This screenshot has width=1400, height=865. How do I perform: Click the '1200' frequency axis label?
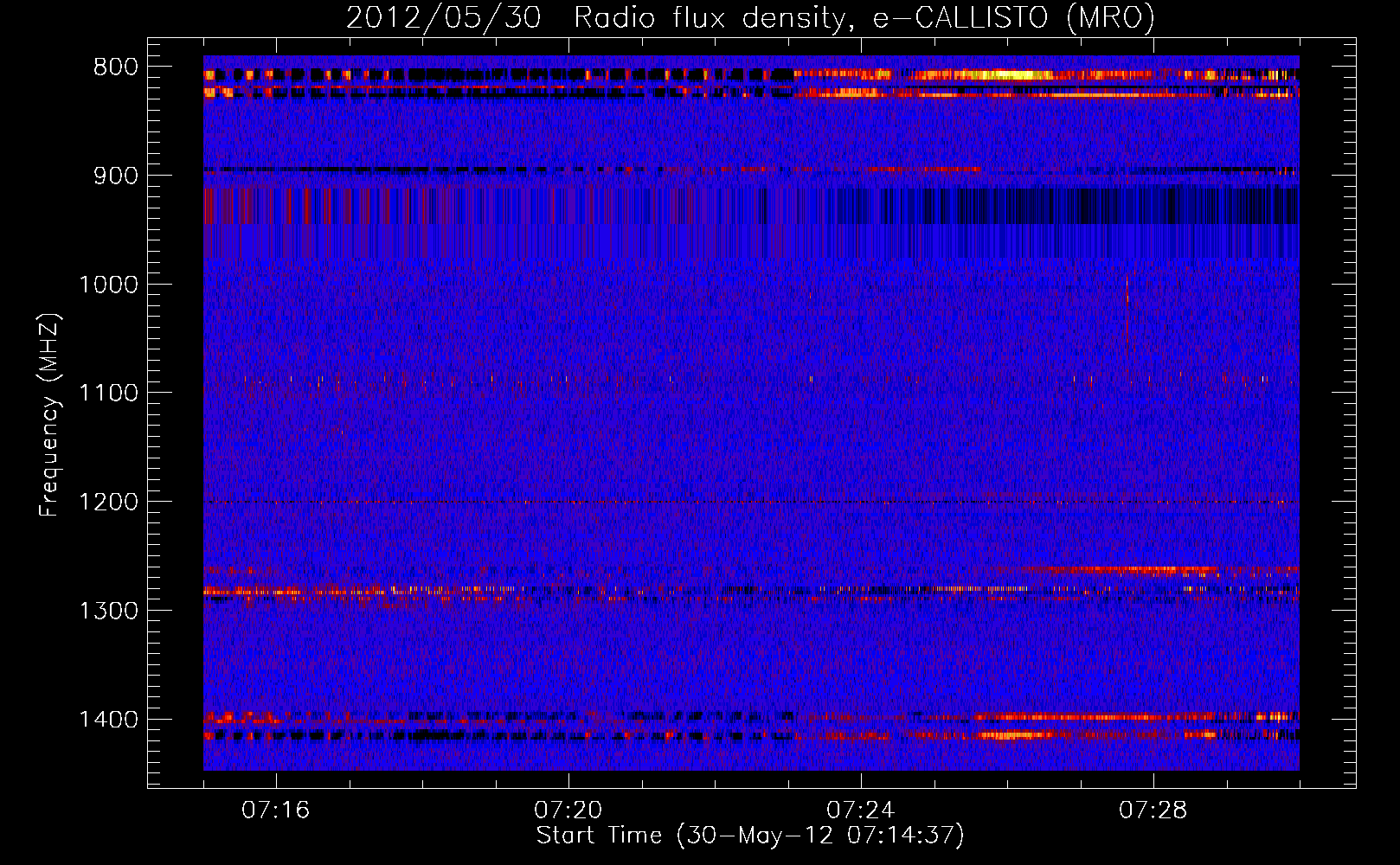pyautogui.click(x=108, y=503)
